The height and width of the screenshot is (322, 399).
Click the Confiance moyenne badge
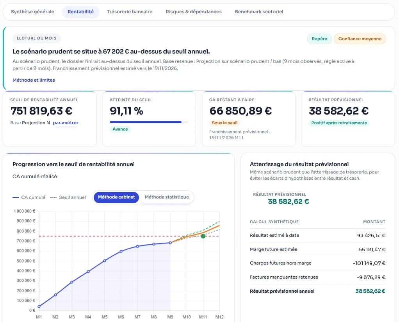coord(360,39)
